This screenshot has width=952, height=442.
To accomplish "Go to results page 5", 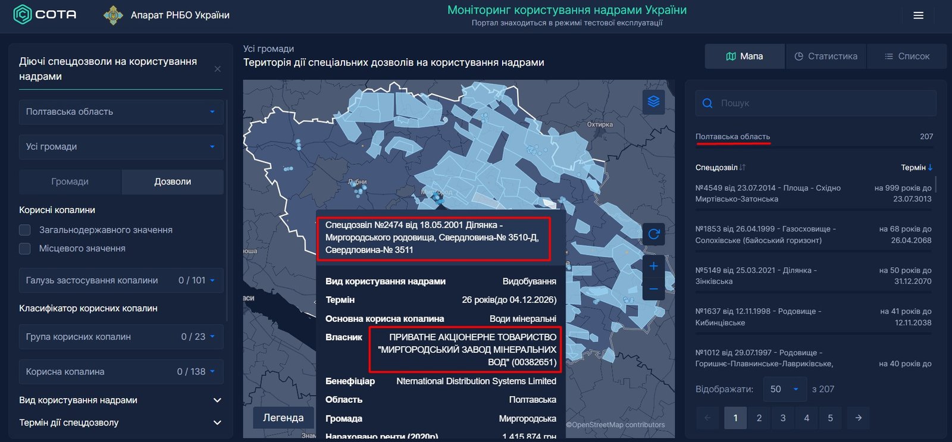I will pos(831,418).
